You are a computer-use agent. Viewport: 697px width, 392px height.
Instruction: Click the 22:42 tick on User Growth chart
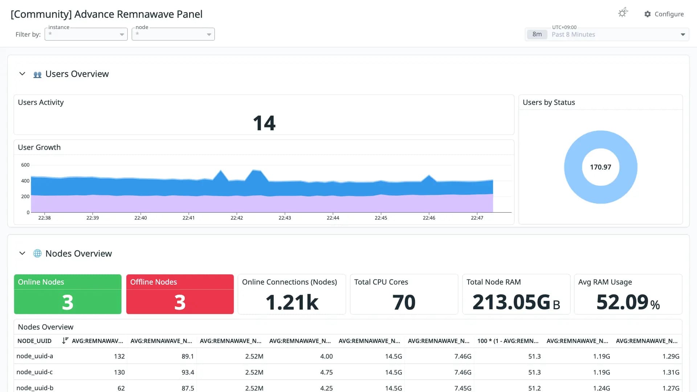coord(237,218)
